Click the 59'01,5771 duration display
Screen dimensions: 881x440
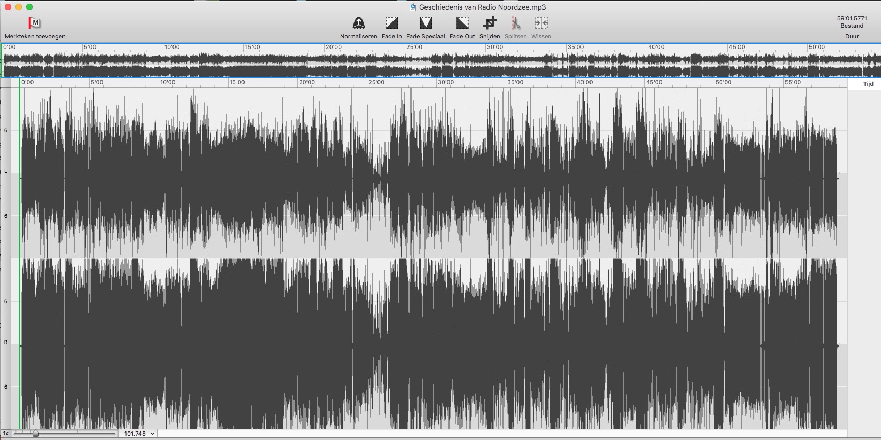[852, 18]
